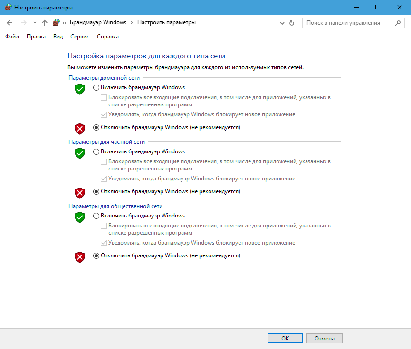Open the double-chevron breadcrumb overflow menu
Viewport: 411px width, 349px height.
[x=64, y=23]
